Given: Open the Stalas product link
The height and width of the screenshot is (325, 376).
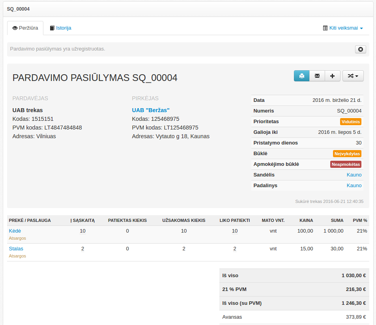Looking at the screenshot, I should (x=16, y=249).
